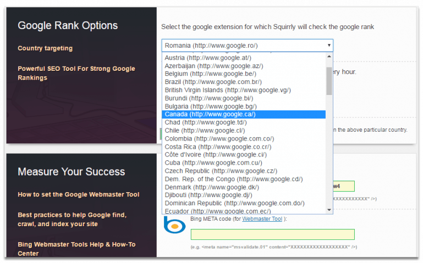
Task: Select Costa Rica (google.co.cr) entry
Action: click(x=244, y=147)
